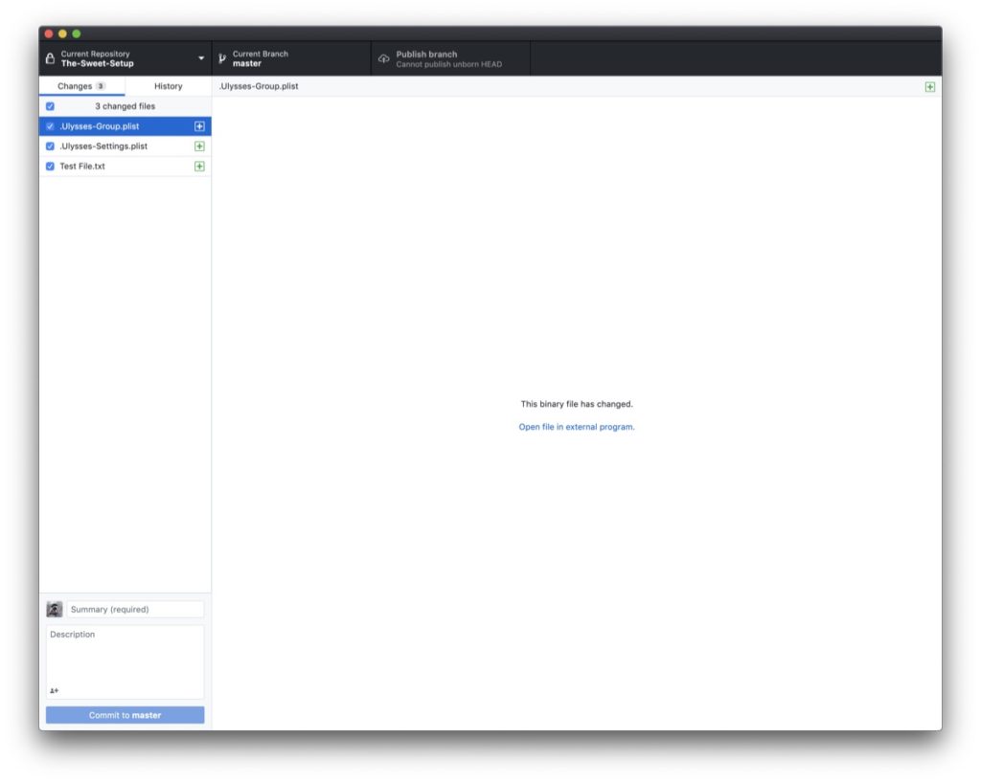Click the green plus icon beside Test File.txt
The height and width of the screenshot is (782, 981).
(x=198, y=166)
